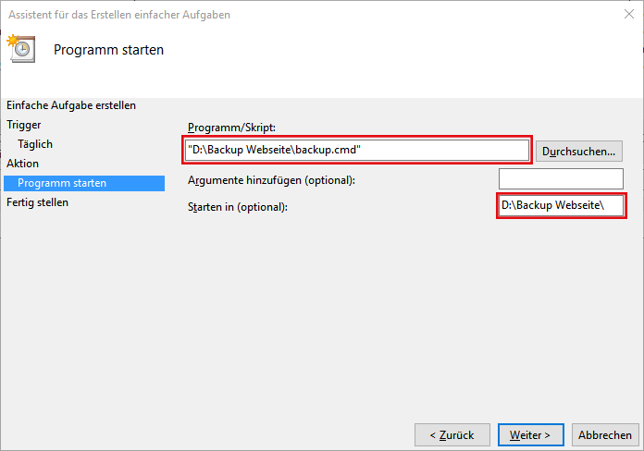Viewport: 644px width, 451px height.
Task: Go to the Trigger step in sidebar
Action: (24, 124)
